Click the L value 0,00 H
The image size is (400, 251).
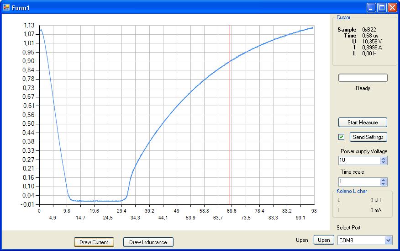point(369,53)
